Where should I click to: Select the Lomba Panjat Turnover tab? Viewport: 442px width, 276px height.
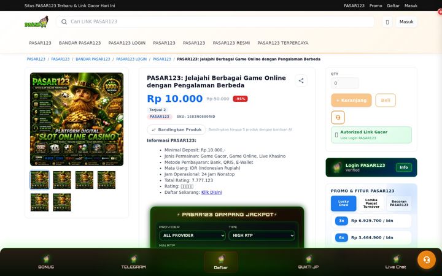coord(371,204)
